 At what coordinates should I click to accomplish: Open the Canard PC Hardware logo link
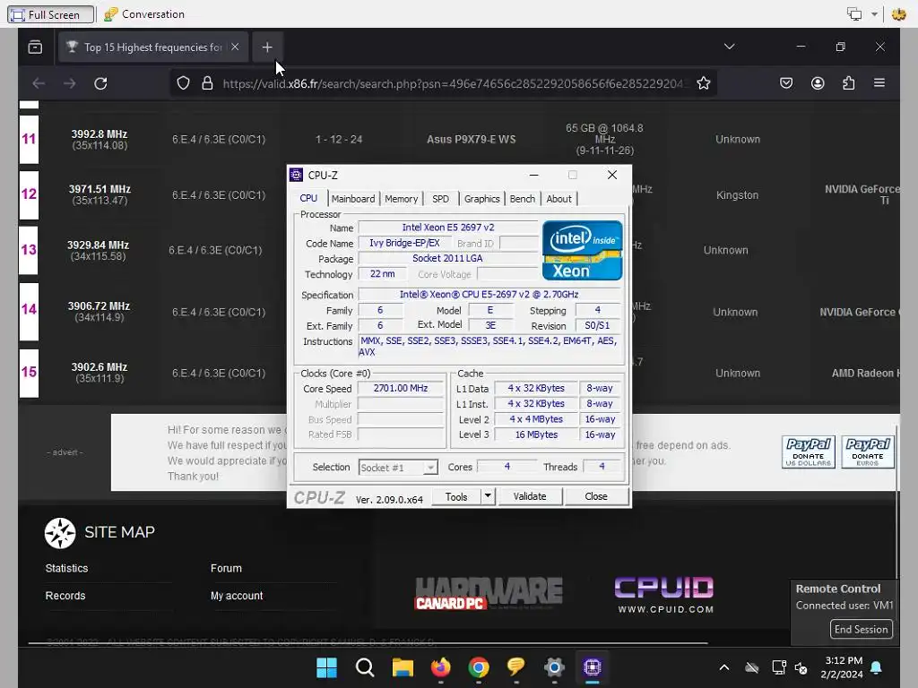[x=489, y=594]
